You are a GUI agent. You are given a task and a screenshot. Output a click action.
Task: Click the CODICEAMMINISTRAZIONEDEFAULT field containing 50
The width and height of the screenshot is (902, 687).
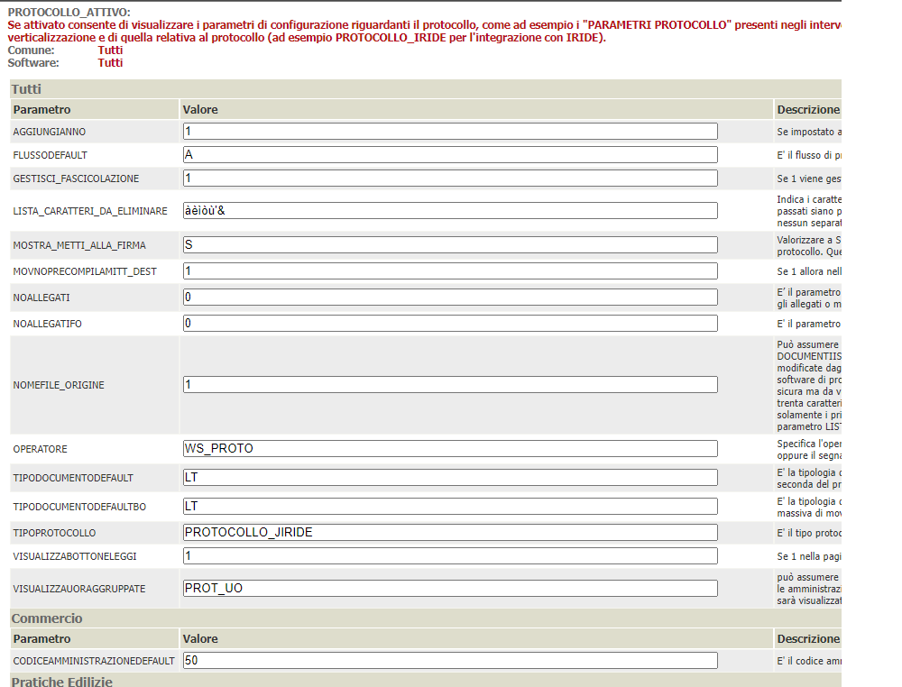tap(449, 661)
